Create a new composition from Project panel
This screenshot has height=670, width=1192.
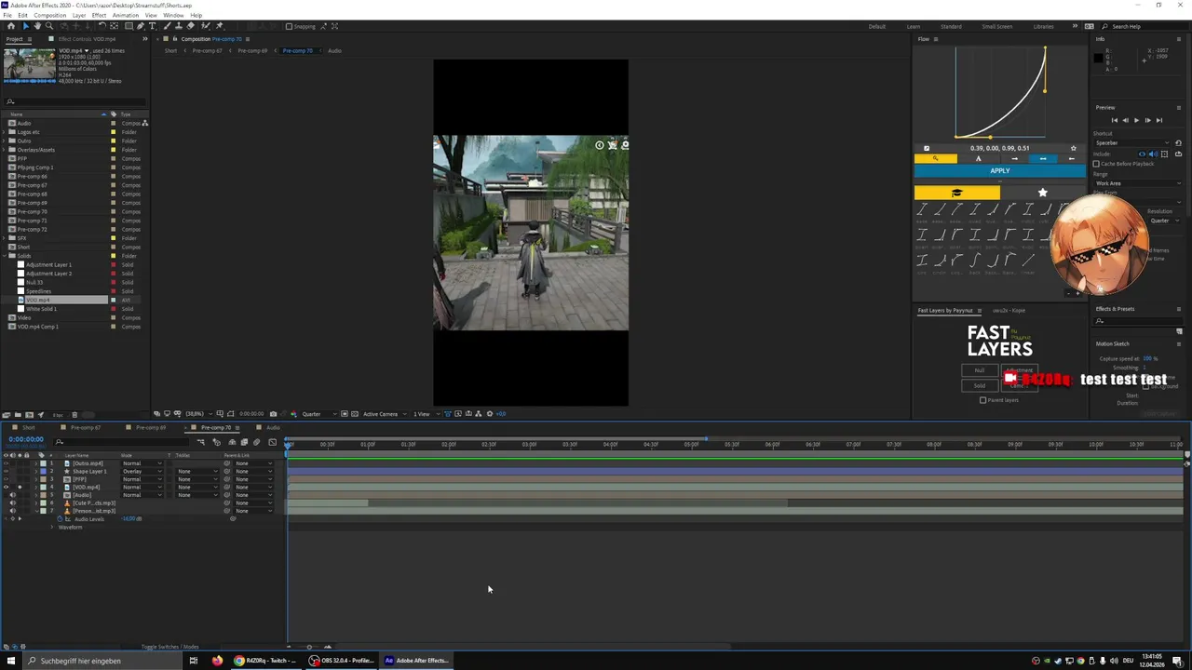(29, 415)
